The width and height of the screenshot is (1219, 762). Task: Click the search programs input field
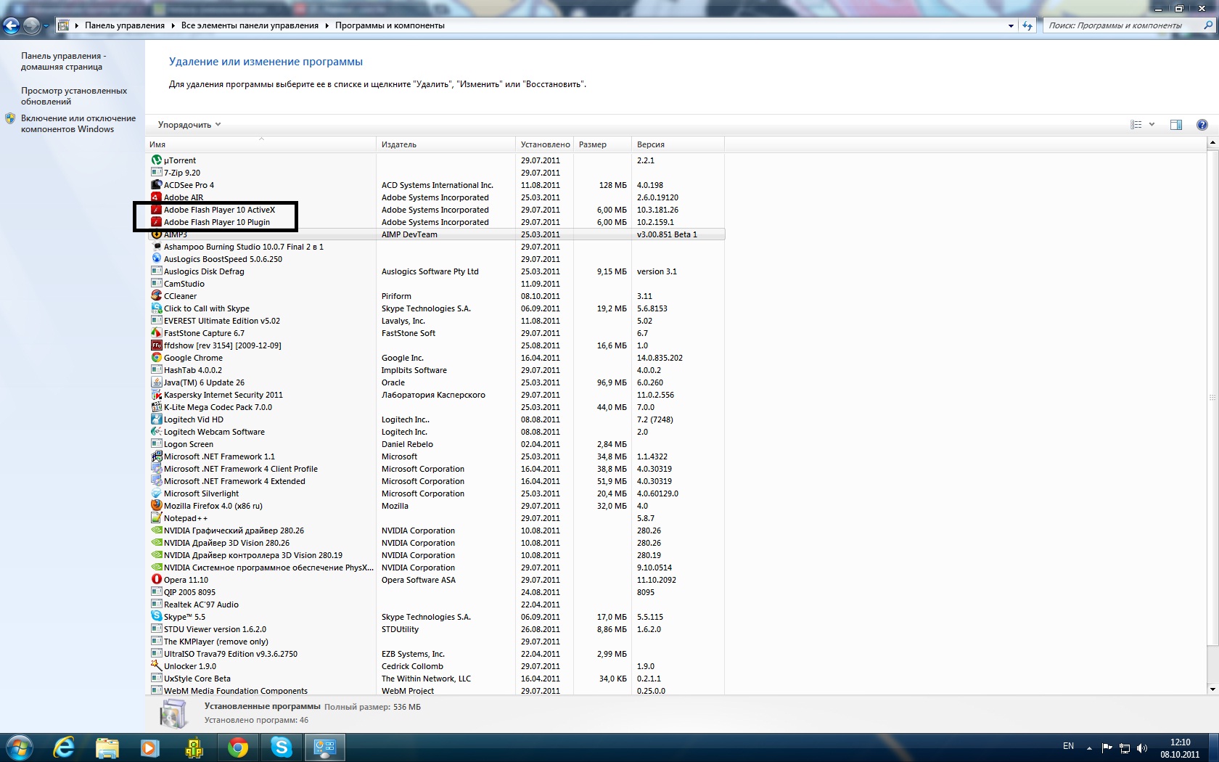click(1122, 25)
